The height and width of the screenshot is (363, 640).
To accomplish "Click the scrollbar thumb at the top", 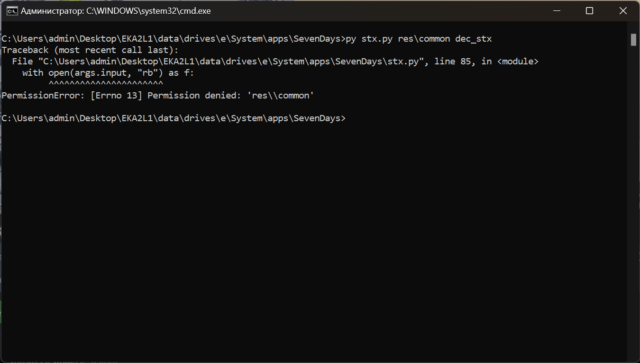I will coord(634,40).
